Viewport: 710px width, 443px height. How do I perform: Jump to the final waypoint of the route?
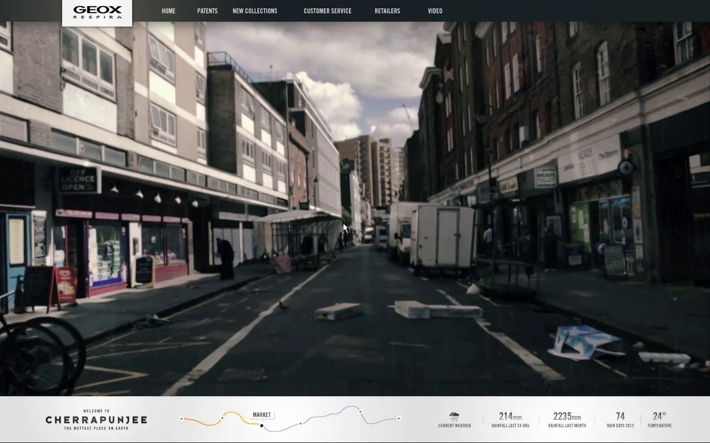tap(399, 419)
